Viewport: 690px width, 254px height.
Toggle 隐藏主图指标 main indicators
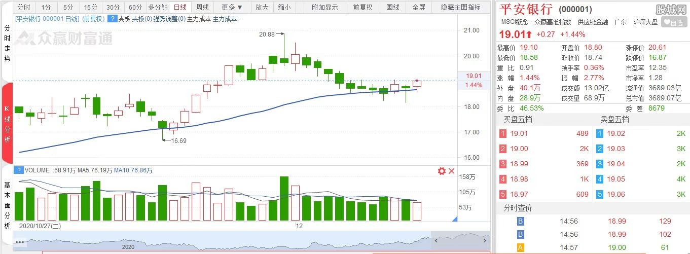460,7
